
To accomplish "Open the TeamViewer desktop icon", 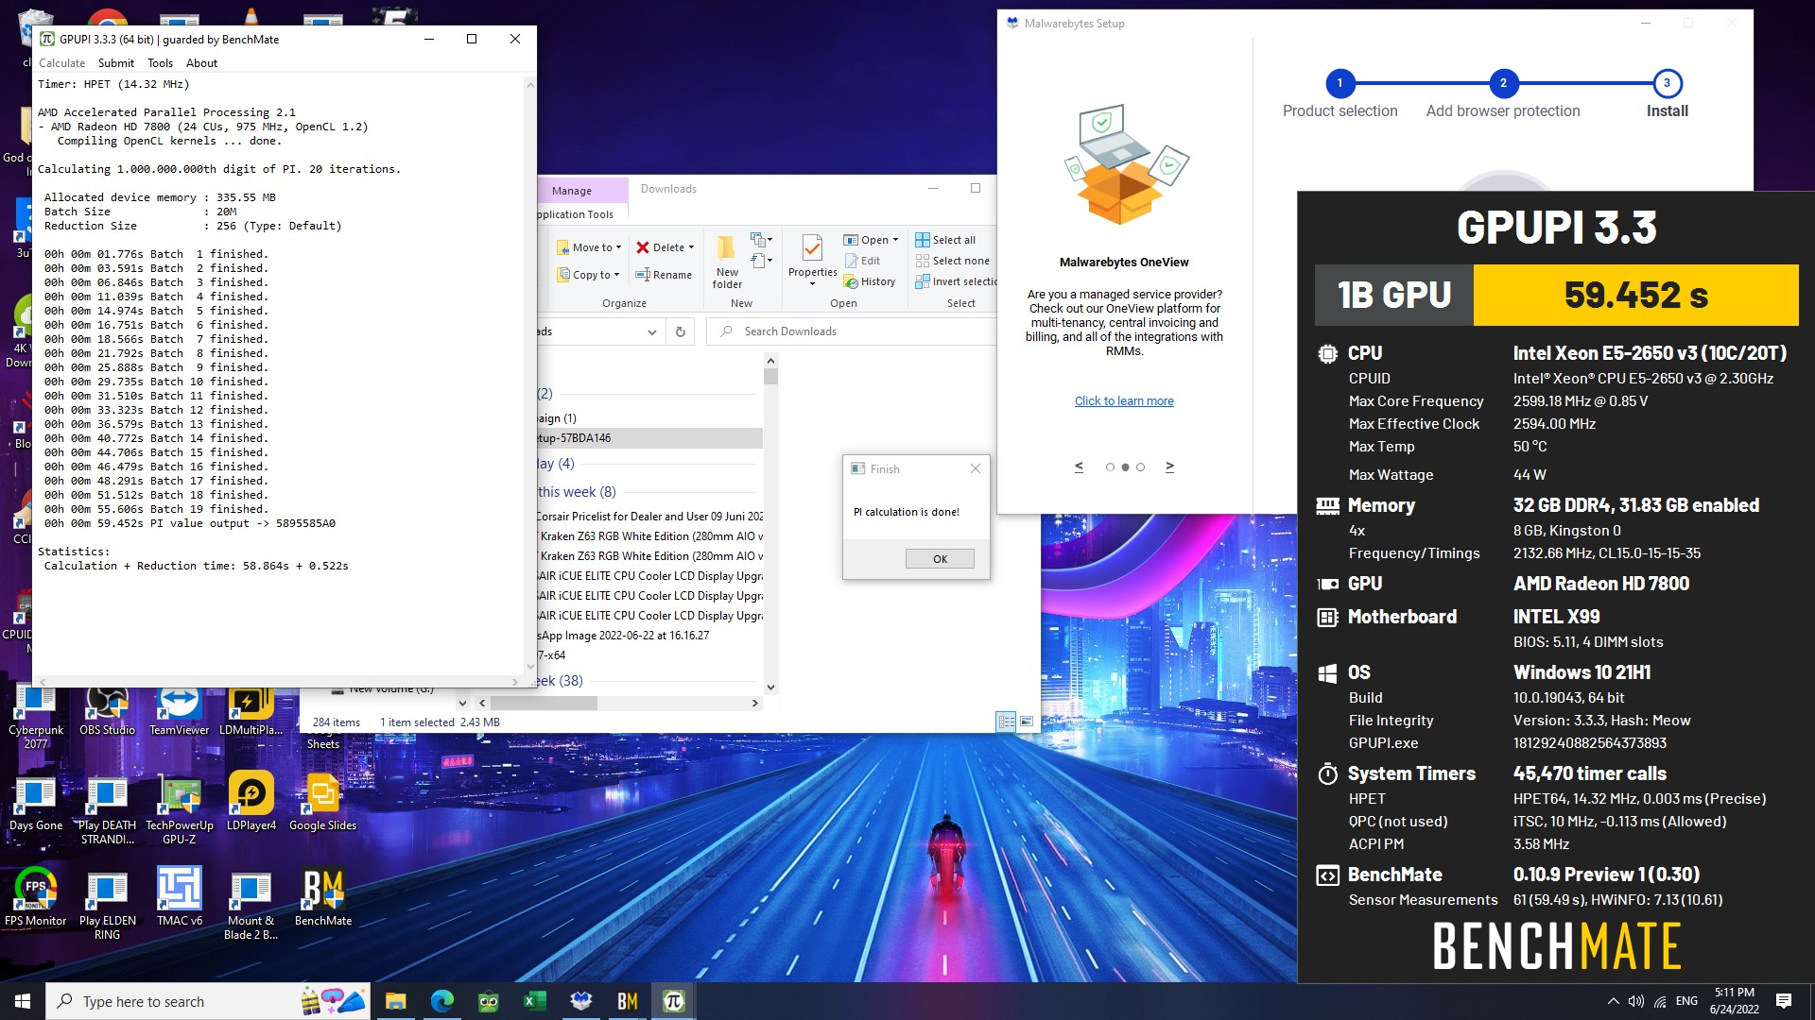I will tap(179, 711).
